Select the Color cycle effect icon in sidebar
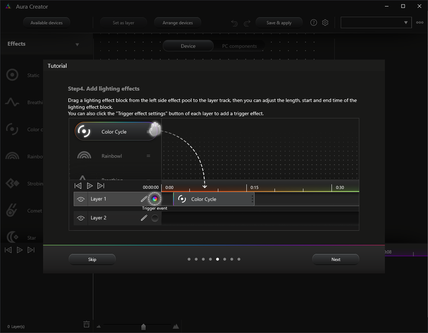Viewport: 428px width, 333px height. [x=12, y=129]
